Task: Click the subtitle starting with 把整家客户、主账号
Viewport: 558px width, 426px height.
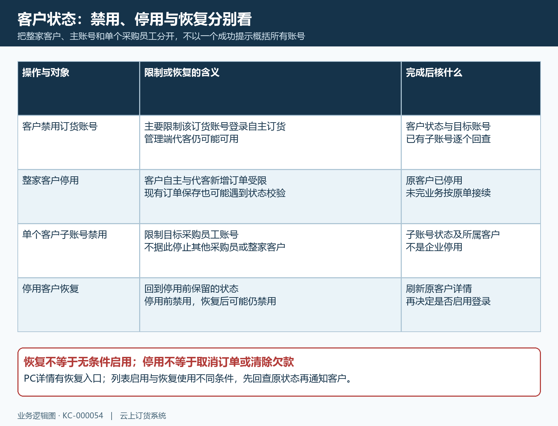Action: pos(161,36)
